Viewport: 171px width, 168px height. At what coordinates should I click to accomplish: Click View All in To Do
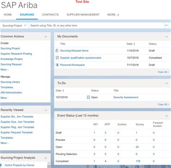163,104
